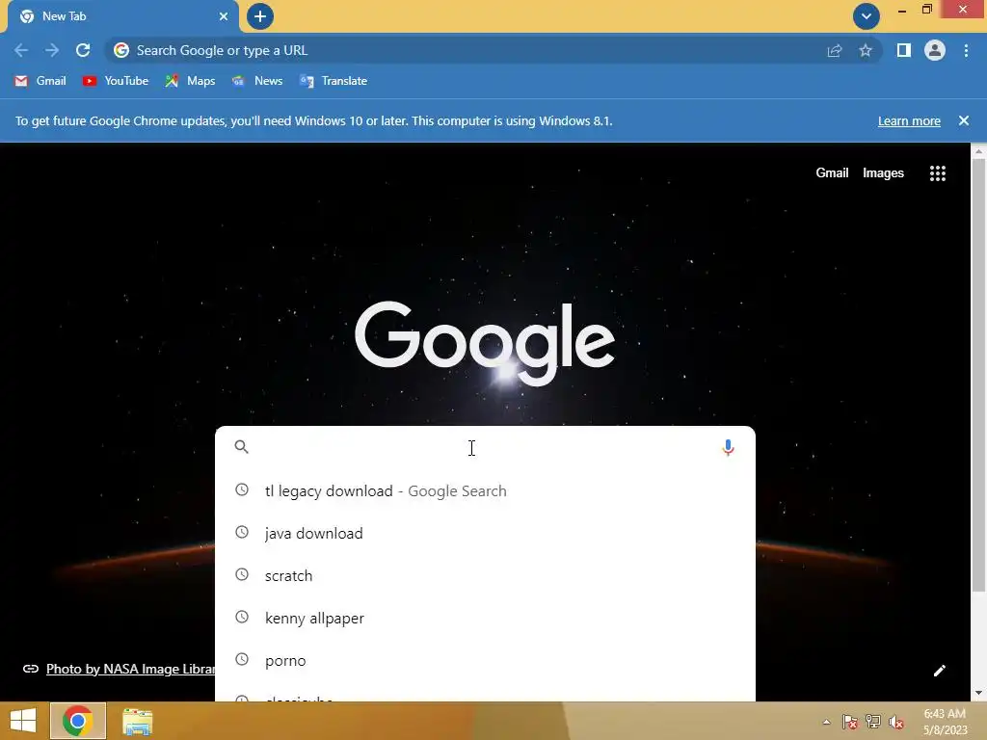Screen dimensions: 987x740
Task: Open the YouTube bookmark
Action: [x=116, y=81]
